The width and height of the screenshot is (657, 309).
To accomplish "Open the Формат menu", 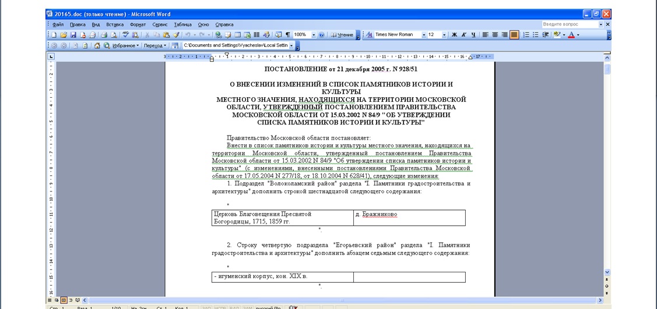I will [x=138, y=24].
